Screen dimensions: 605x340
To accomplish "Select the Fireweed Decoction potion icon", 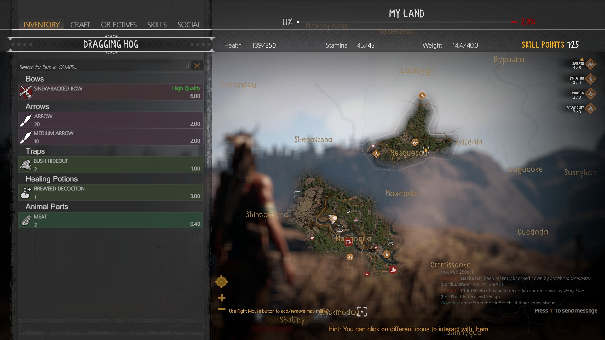I will point(26,193).
